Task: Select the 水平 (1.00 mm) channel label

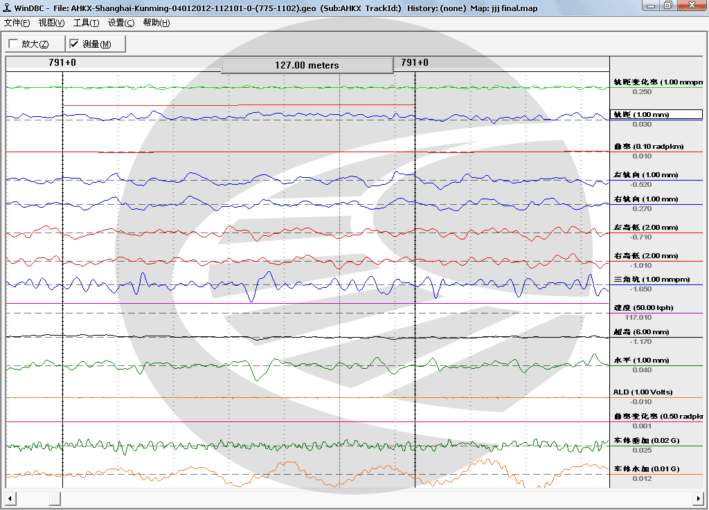Action: tap(641, 361)
